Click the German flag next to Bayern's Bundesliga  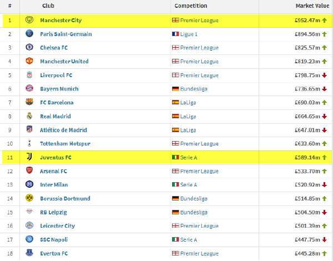click(x=175, y=89)
